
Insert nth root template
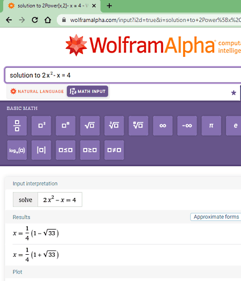139,125
